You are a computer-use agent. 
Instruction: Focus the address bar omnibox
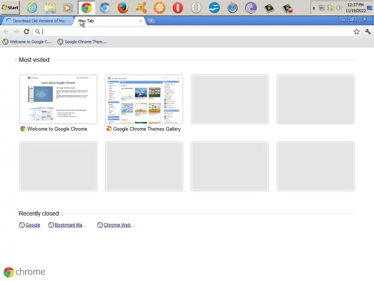pyautogui.click(x=197, y=31)
